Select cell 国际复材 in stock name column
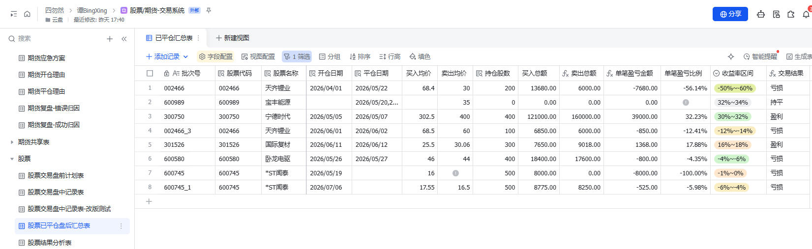This screenshot has width=812, height=249. coord(284,145)
